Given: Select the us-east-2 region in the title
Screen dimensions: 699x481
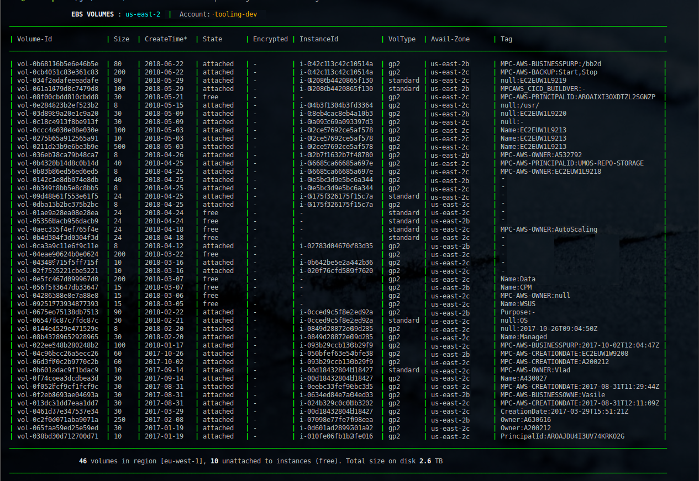Looking at the screenshot, I should coord(143,14).
